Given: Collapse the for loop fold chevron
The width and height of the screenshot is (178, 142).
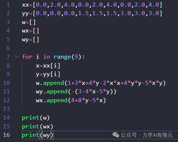Looking at the screenshot, I should [17, 57].
